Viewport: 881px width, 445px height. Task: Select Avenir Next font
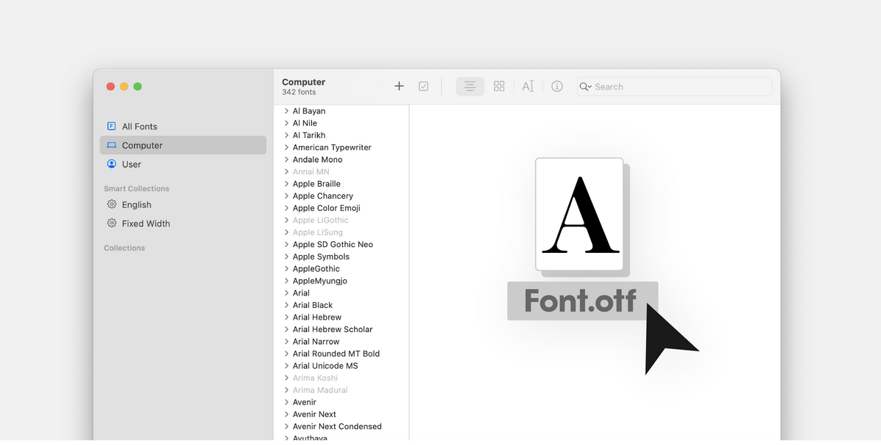tap(314, 414)
